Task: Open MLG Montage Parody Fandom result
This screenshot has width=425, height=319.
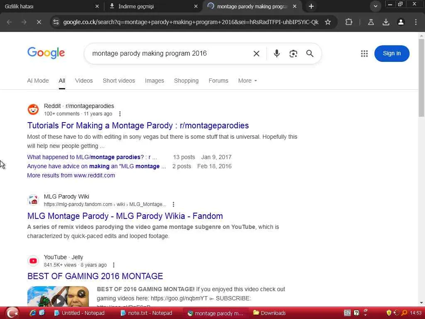Action: tap(125, 216)
